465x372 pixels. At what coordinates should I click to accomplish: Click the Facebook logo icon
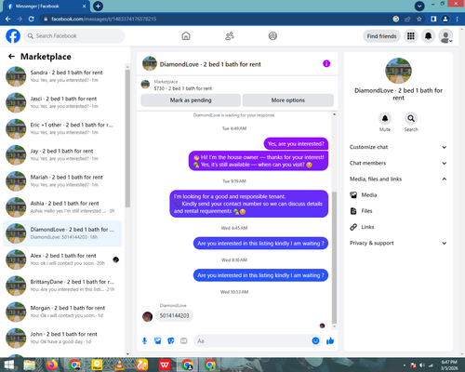click(x=13, y=36)
